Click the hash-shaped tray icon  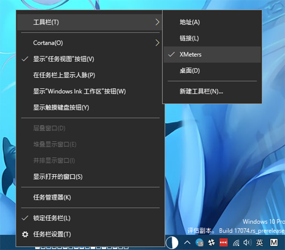[211, 242]
